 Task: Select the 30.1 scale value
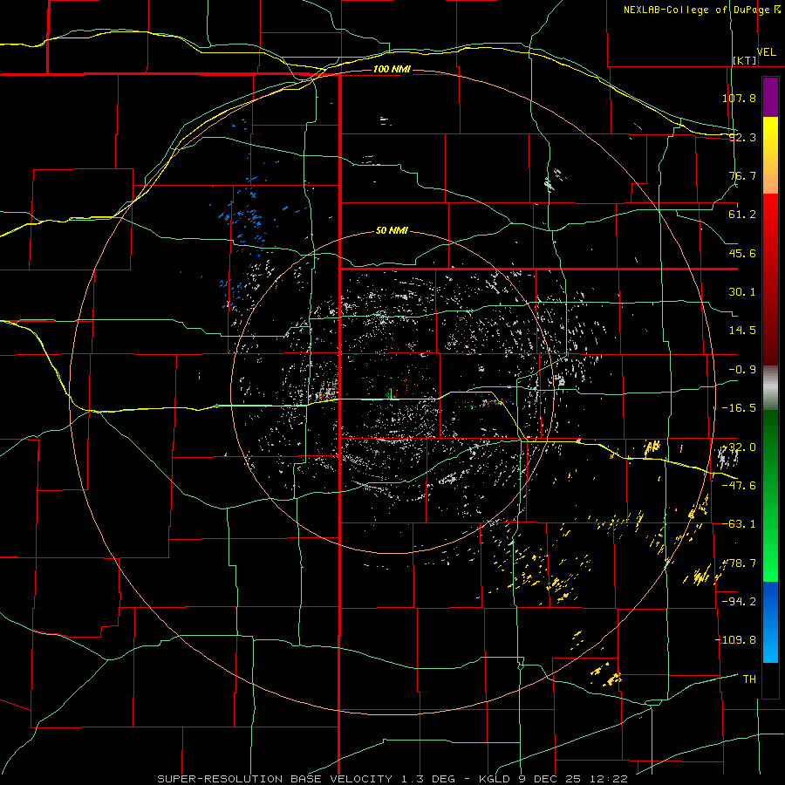[x=742, y=292]
